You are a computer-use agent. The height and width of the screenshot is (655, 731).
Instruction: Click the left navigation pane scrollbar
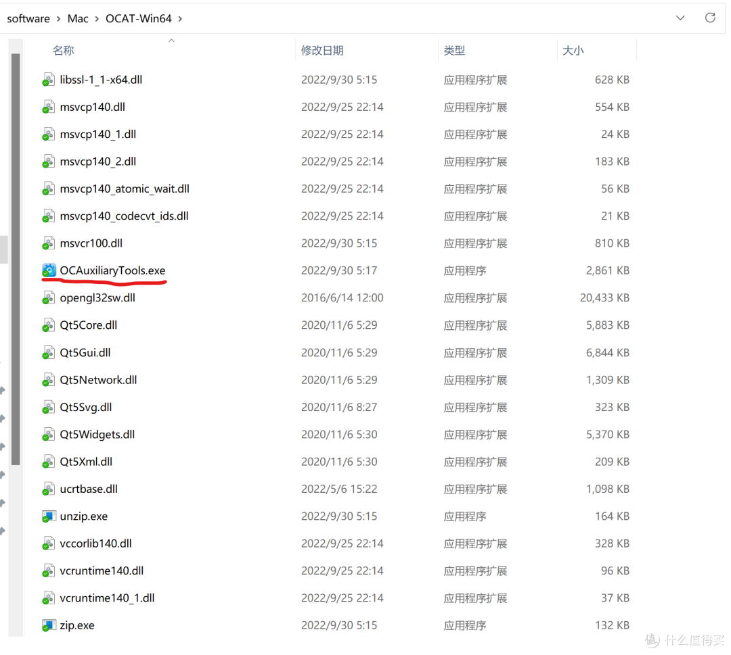pos(16,257)
